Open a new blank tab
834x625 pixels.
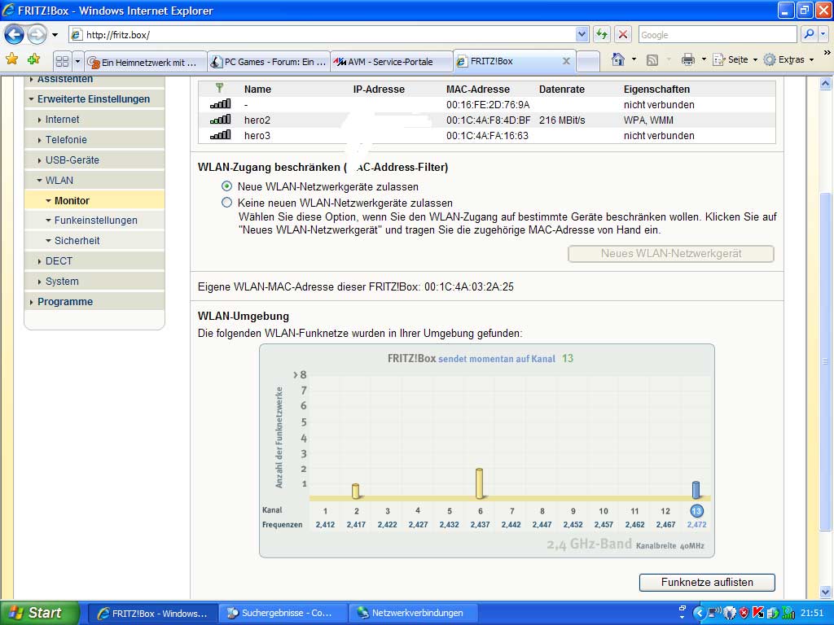[x=588, y=62]
